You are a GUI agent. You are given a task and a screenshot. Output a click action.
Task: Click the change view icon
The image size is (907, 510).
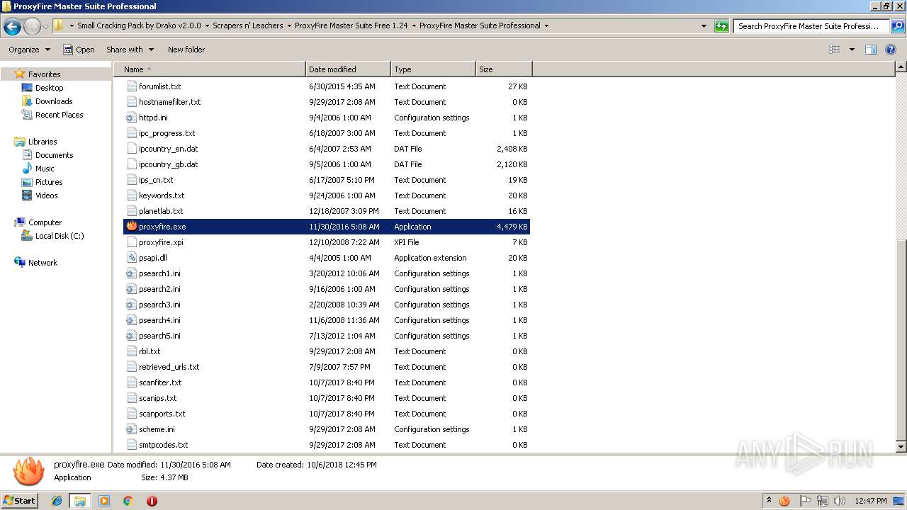tap(835, 50)
